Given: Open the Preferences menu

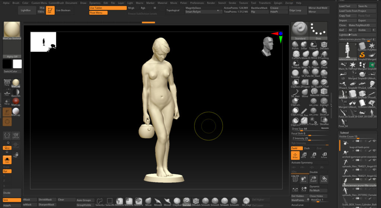Looking at the screenshot, I should click(x=197, y=3).
